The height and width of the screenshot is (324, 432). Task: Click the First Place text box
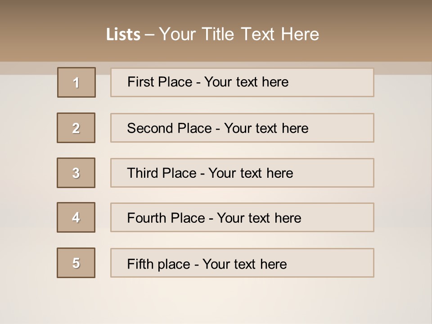pos(242,82)
